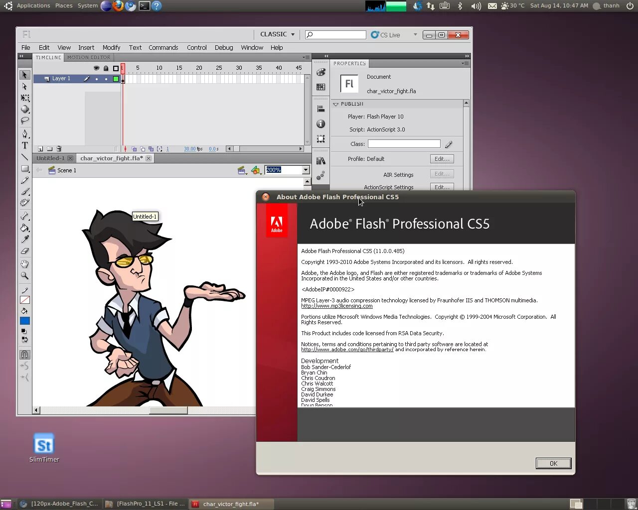The width and height of the screenshot is (638, 510).
Task: Open the Timeline panel options menu
Action: (x=306, y=57)
